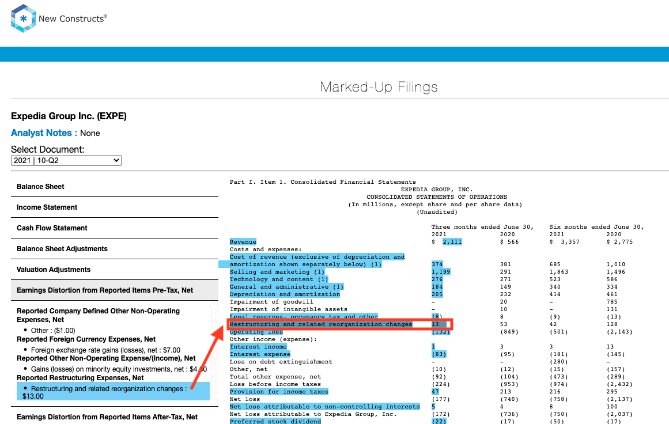Image resolution: width=669 pixels, height=424 pixels.
Task: Click the Depreciation and amortization value 205
Action: (437, 294)
